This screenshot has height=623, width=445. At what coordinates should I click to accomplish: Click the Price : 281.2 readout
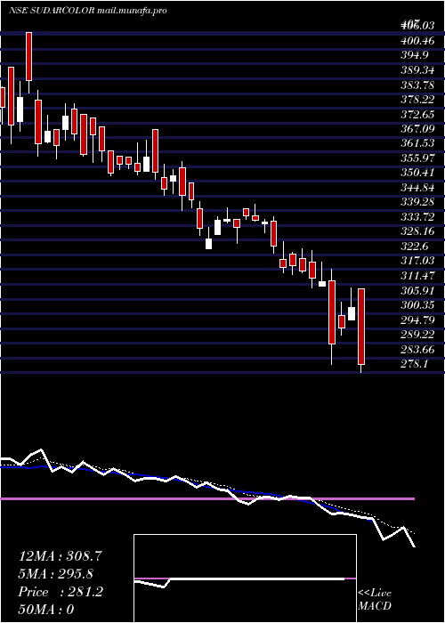61,592
